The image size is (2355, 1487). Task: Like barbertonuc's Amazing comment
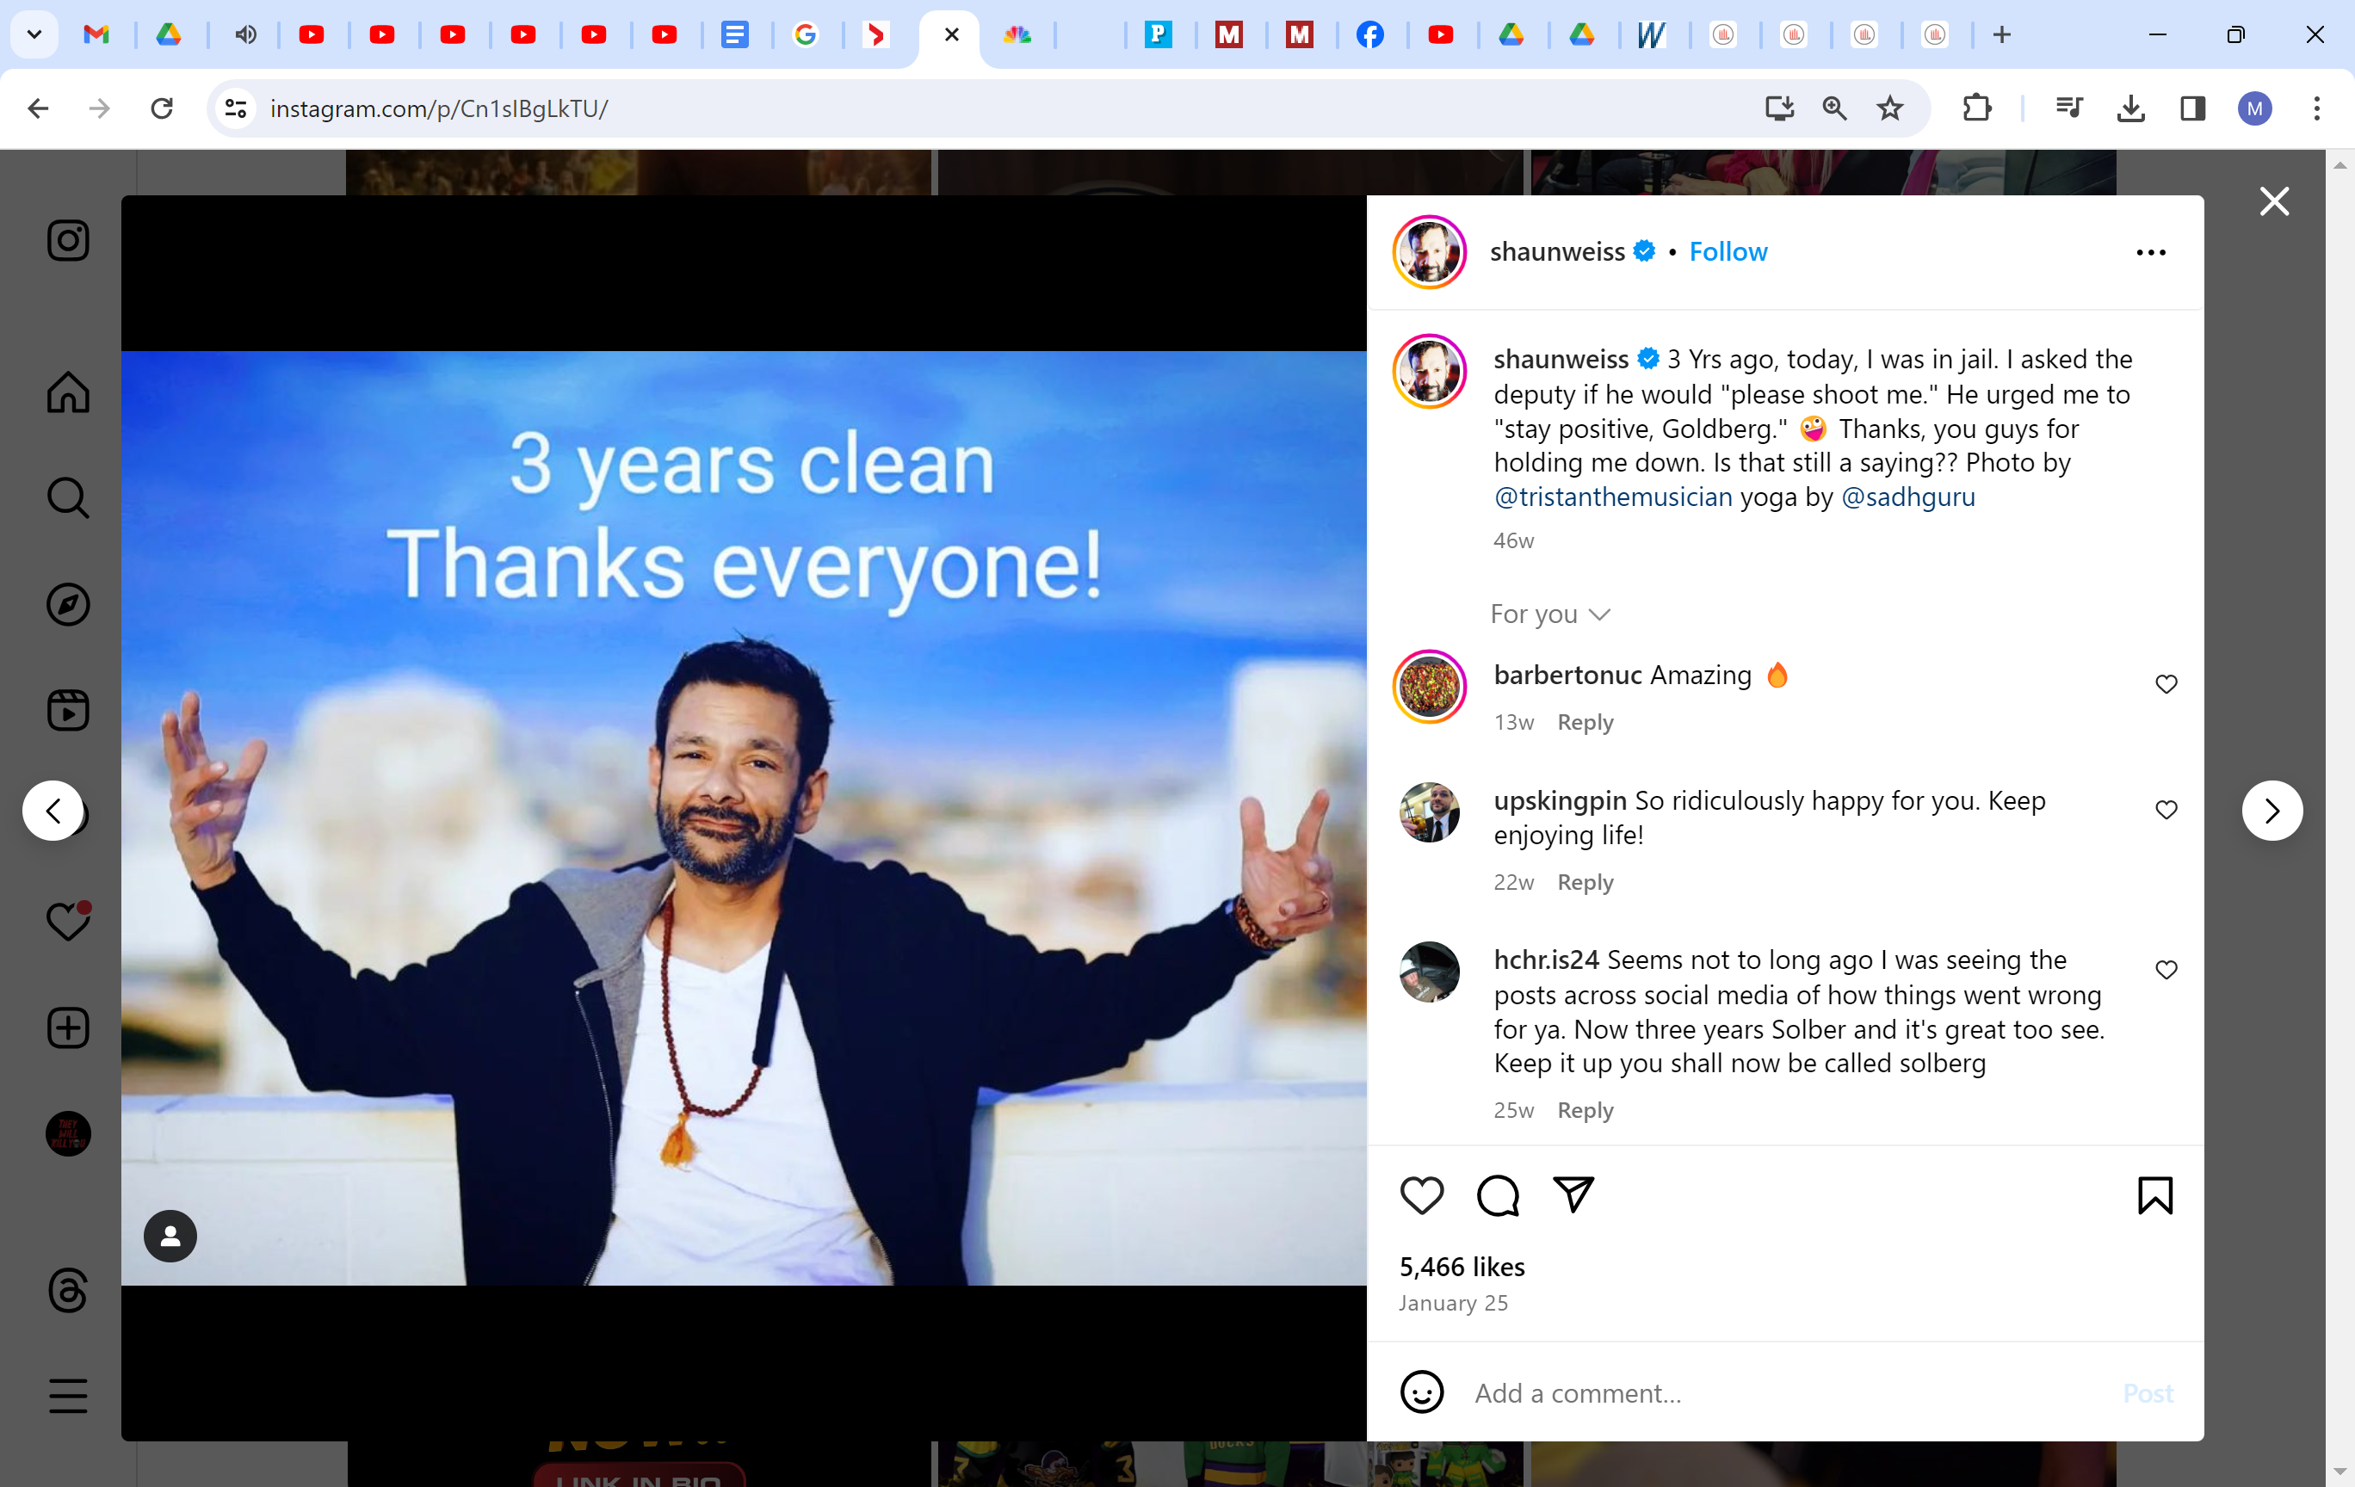coord(2166,684)
